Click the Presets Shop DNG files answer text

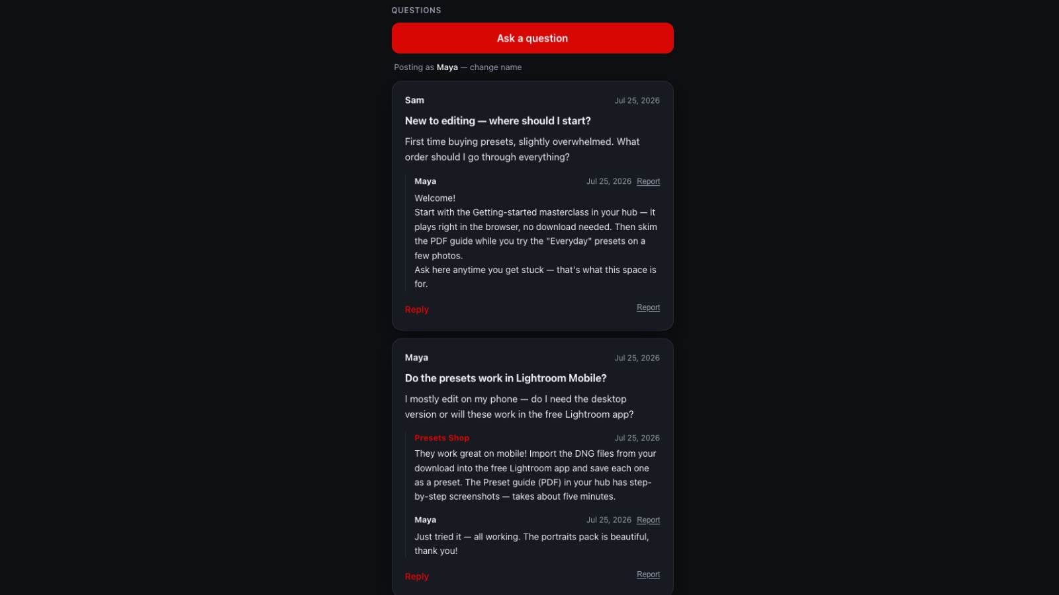pos(536,475)
